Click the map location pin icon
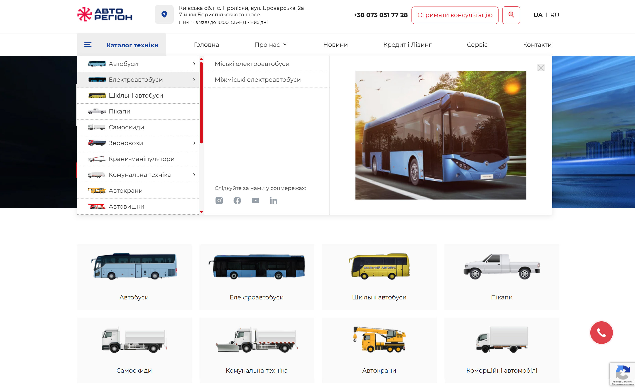Screen dimensions: 635x390 (164, 14)
